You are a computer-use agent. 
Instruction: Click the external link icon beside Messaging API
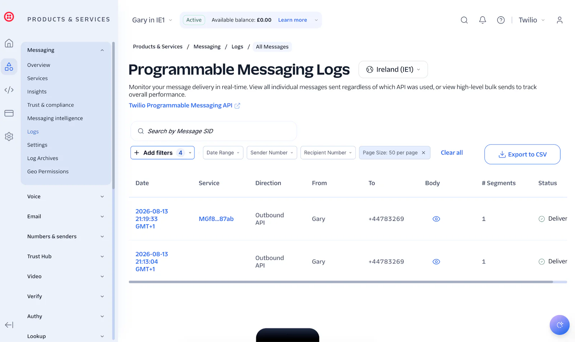(x=237, y=106)
